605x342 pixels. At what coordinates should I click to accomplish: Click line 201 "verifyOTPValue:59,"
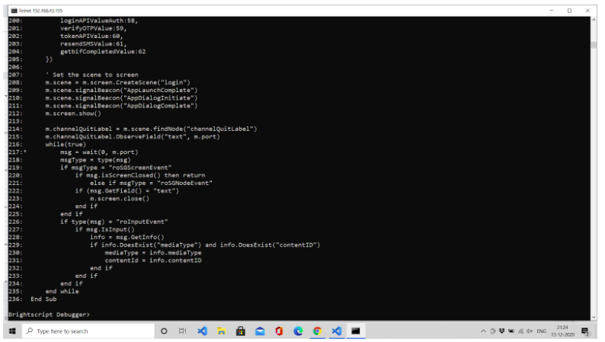point(94,28)
